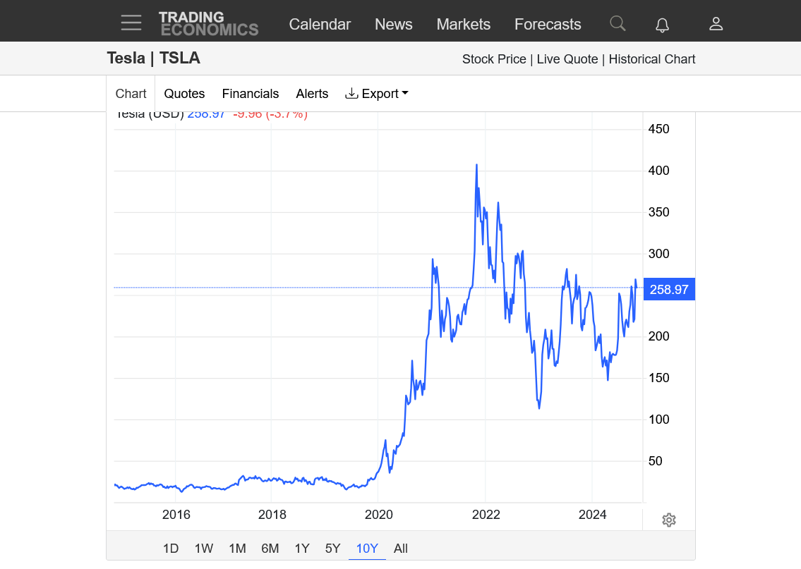Select the 10Y time range
Screen dimensions: 801x569
pyautogui.click(x=367, y=549)
